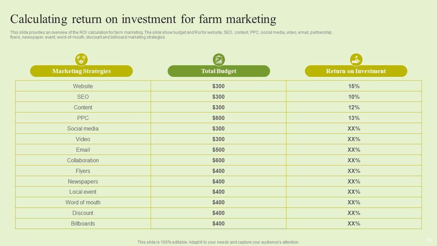Select the Total Budget header pill
The height and width of the screenshot is (246, 437).
(x=218, y=71)
